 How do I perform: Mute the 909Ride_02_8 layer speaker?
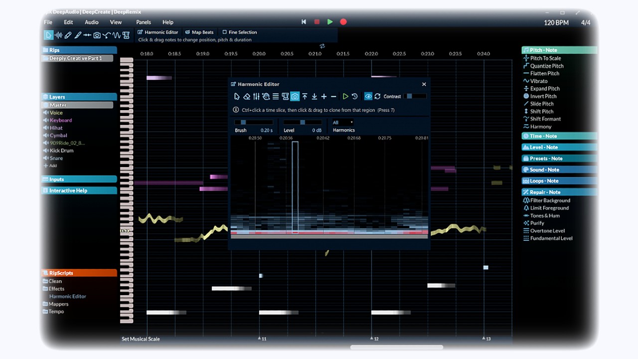(x=46, y=143)
